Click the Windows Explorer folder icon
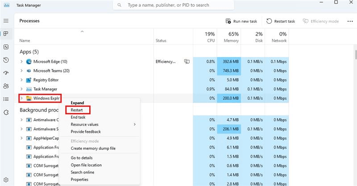 tap(29, 98)
